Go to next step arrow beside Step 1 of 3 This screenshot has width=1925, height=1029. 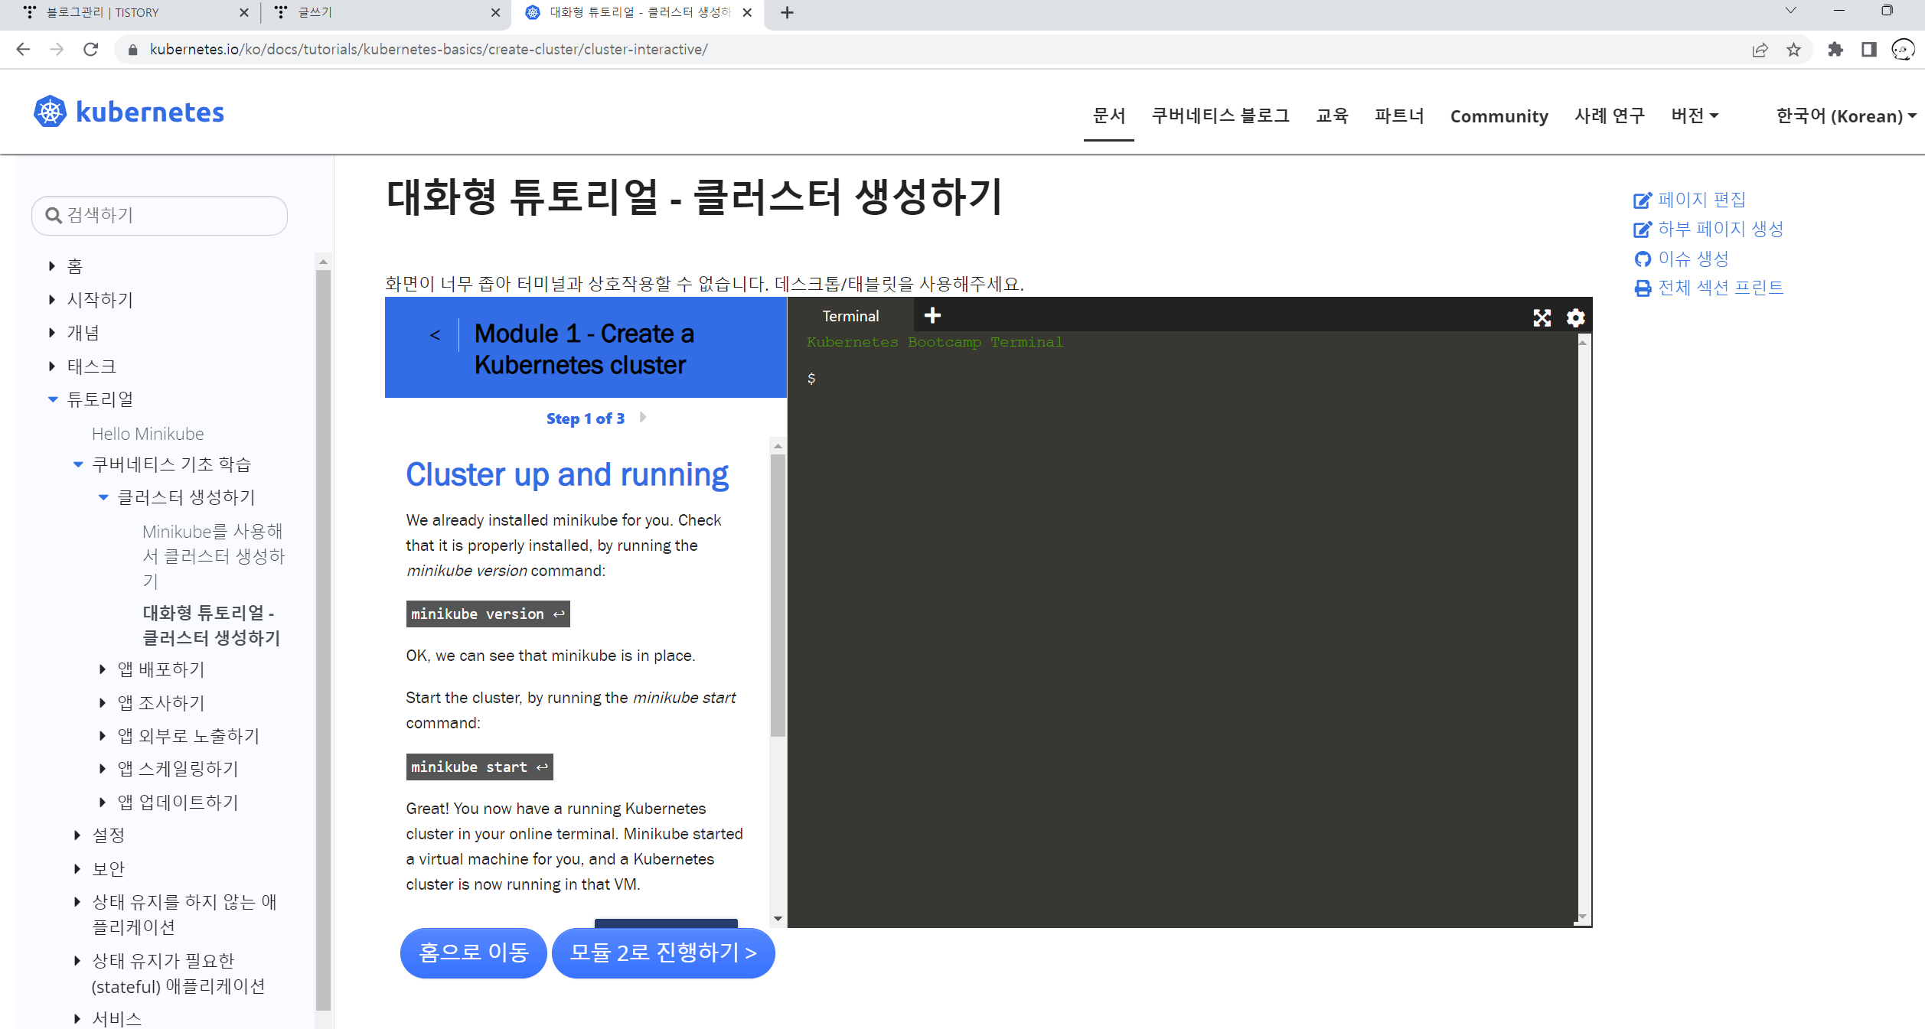(x=643, y=418)
